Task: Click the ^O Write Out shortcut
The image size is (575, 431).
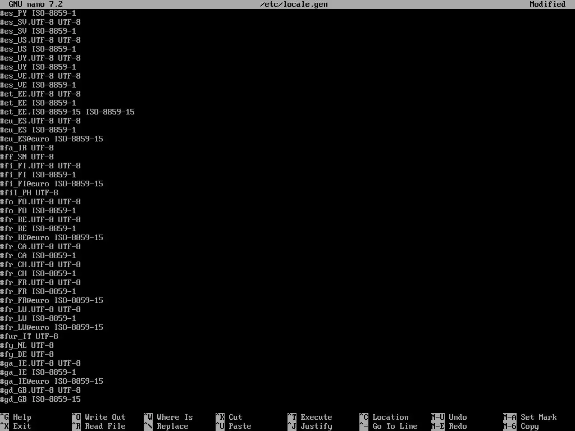Action: tap(99, 417)
